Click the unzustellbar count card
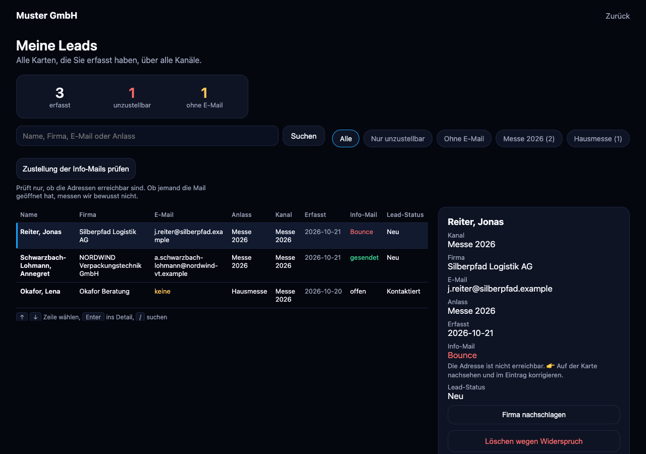Image resolution: width=646 pixels, height=454 pixels. click(x=132, y=97)
